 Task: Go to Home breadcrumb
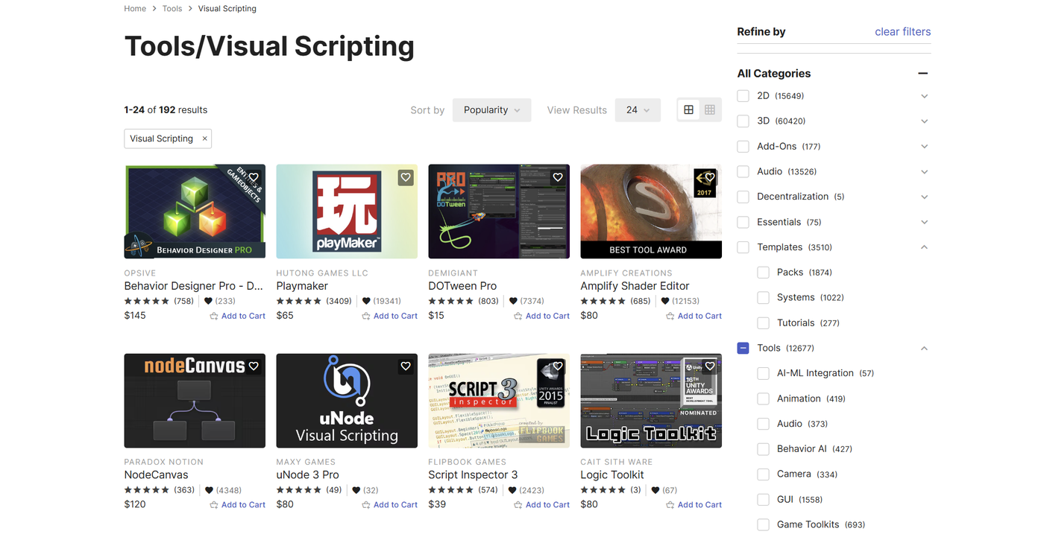click(x=135, y=9)
